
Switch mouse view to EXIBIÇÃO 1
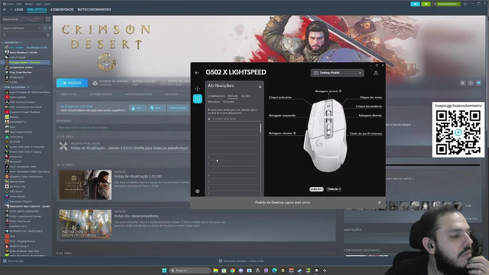click(x=317, y=189)
